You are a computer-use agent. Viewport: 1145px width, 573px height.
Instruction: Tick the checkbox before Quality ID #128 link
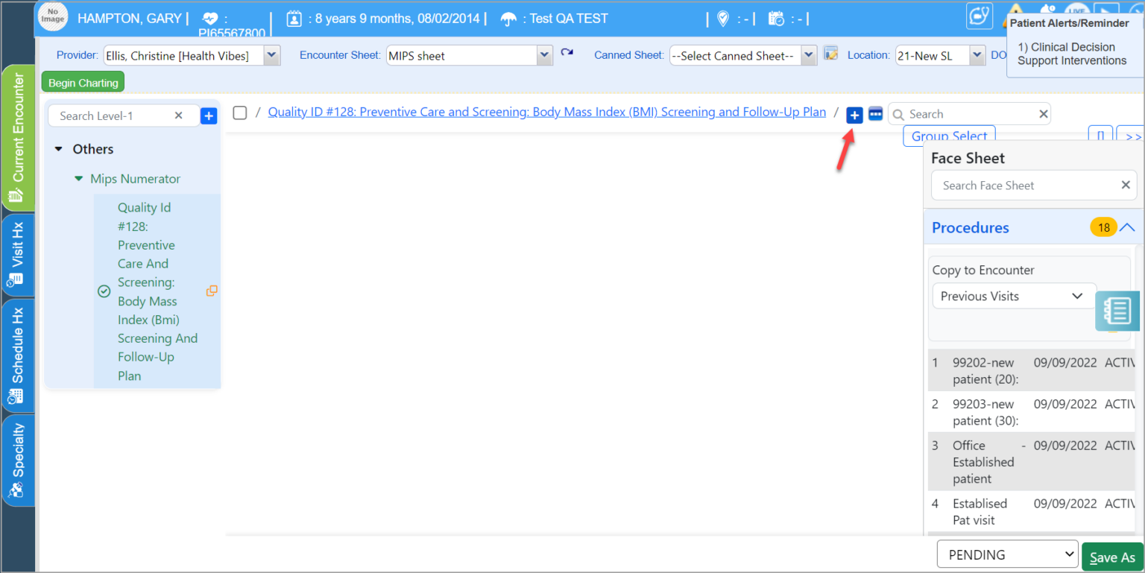click(240, 113)
